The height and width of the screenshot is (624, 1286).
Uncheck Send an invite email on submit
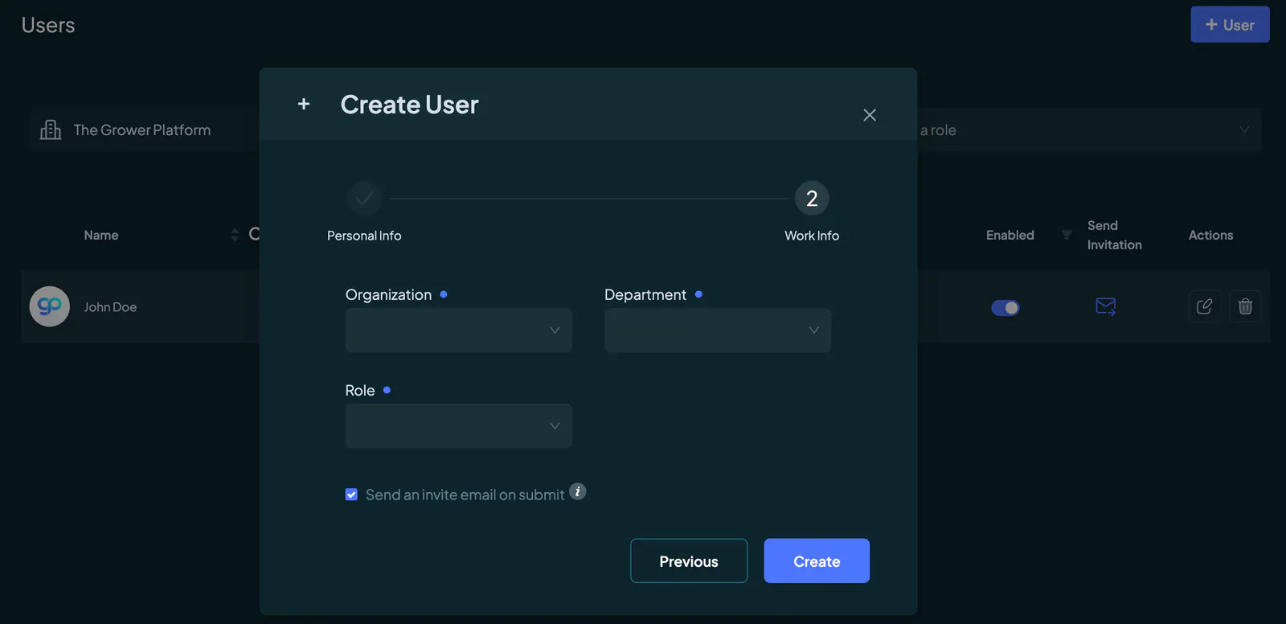point(351,495)
